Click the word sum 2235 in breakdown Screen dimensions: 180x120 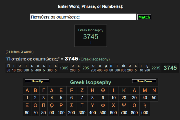(x=156, y=68)
